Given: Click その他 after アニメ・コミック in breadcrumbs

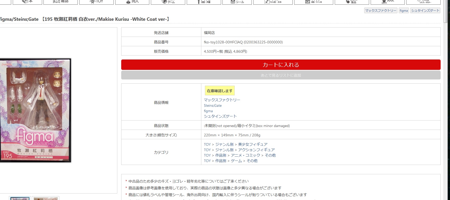Looking at the screenshot, I should click(270, 155).
